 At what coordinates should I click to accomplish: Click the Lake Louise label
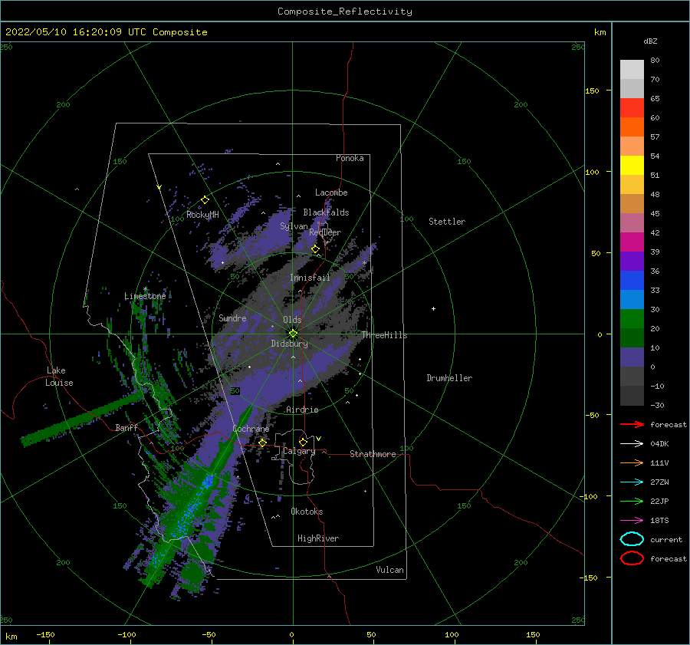tap(59, 377)
